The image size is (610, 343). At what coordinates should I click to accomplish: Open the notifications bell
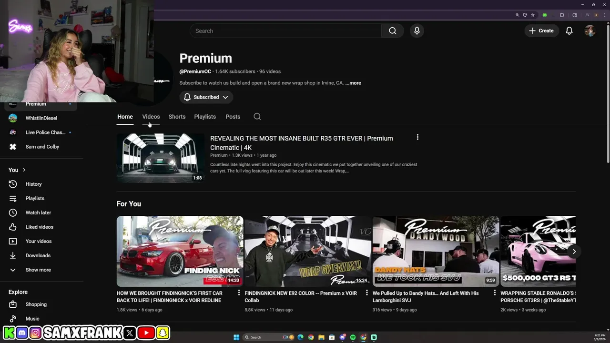click(x=569, y=31)
